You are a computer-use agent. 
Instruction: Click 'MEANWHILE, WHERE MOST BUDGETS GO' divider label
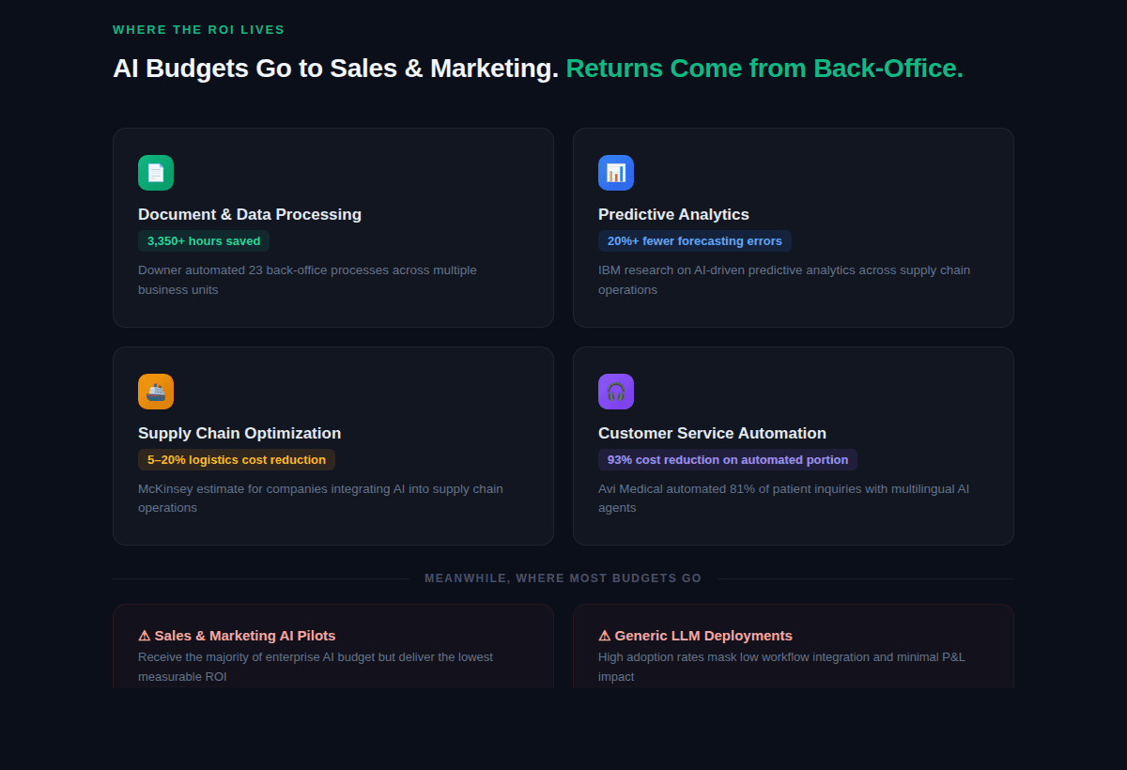(563, 578)
